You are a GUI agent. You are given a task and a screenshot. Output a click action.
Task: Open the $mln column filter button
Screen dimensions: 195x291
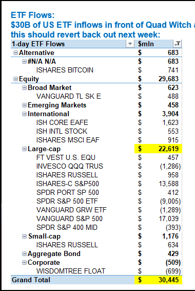pyautogui.click(x=178, y=44)
